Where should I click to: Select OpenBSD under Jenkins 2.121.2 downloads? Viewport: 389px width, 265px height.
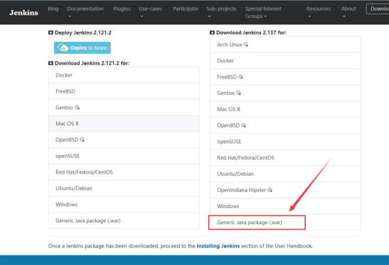(x=124, y=140)
